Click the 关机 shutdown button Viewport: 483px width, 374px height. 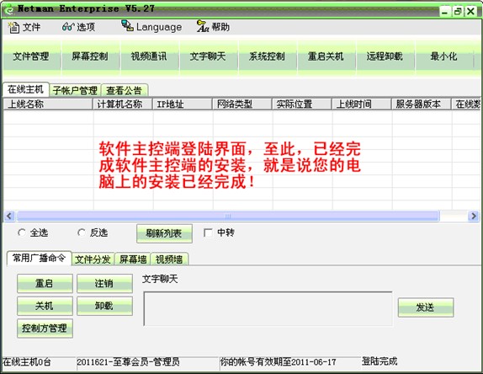pyautogui.click(x=45, y=306)
